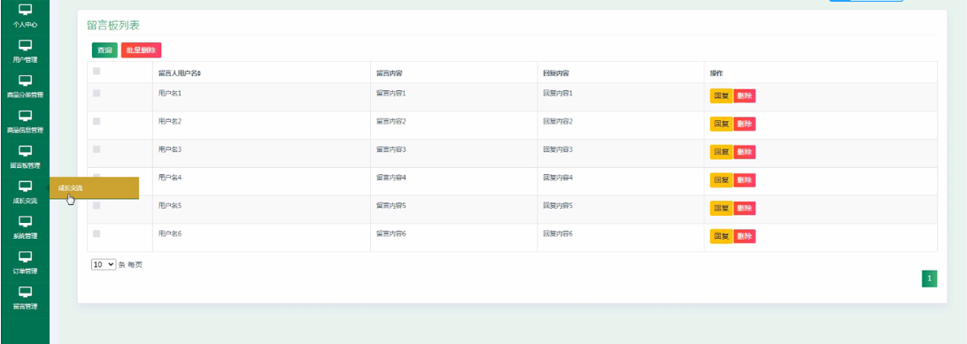
Task: Check the checkbox for 用户名1 row
Action: (x=97, y=94)
